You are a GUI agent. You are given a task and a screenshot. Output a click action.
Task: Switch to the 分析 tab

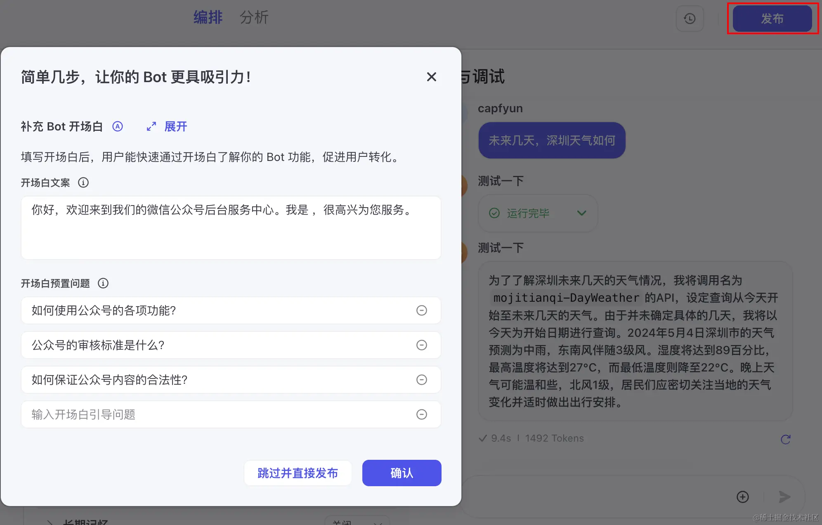pos(254,17)
